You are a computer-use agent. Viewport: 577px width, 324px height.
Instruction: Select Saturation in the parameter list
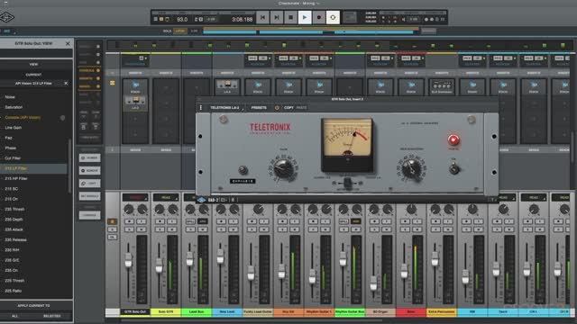14,107
